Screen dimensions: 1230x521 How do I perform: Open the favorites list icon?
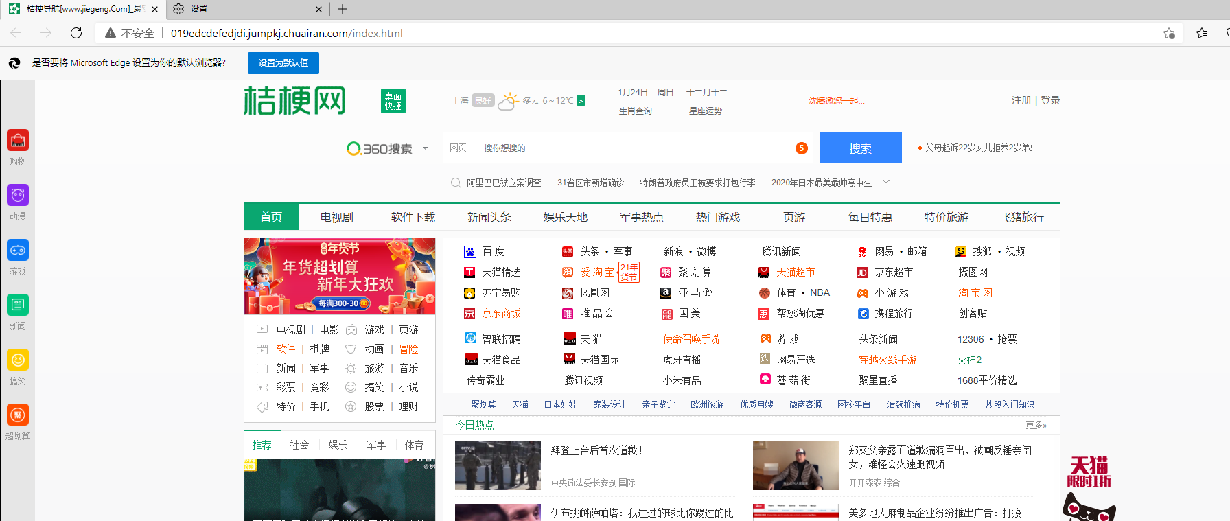click(x=1202, y=33)
